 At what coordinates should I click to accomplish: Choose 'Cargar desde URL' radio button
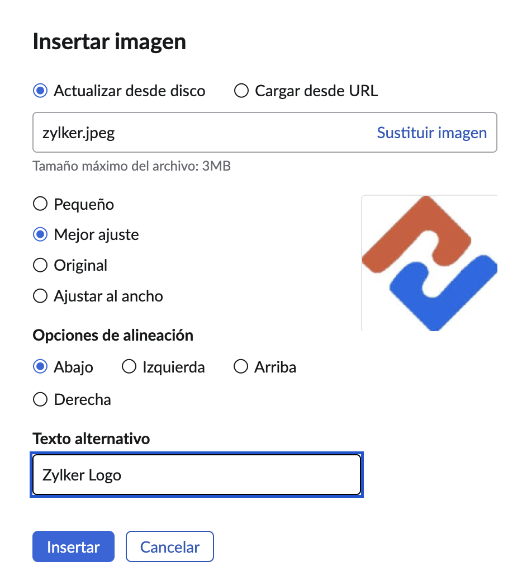click(x=241, y=91)
